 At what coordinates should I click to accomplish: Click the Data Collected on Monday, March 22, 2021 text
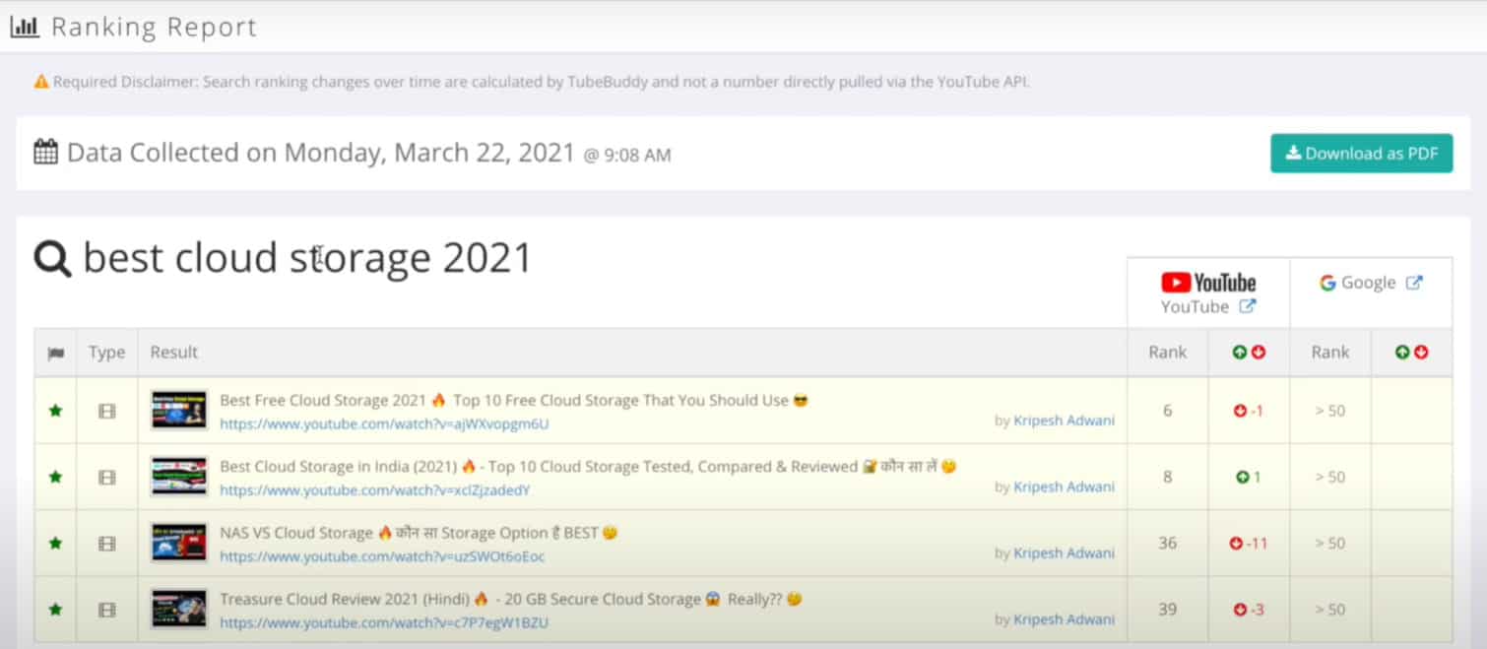point(321,153)
